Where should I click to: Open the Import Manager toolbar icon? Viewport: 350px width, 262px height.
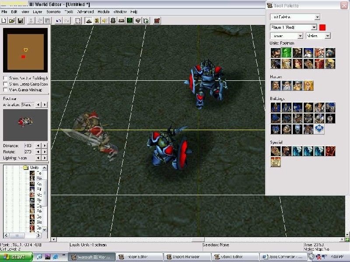coord(146,21)
